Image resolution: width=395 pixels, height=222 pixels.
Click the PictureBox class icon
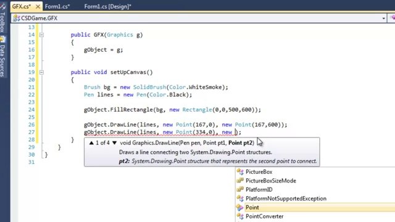tap(240, 171)
